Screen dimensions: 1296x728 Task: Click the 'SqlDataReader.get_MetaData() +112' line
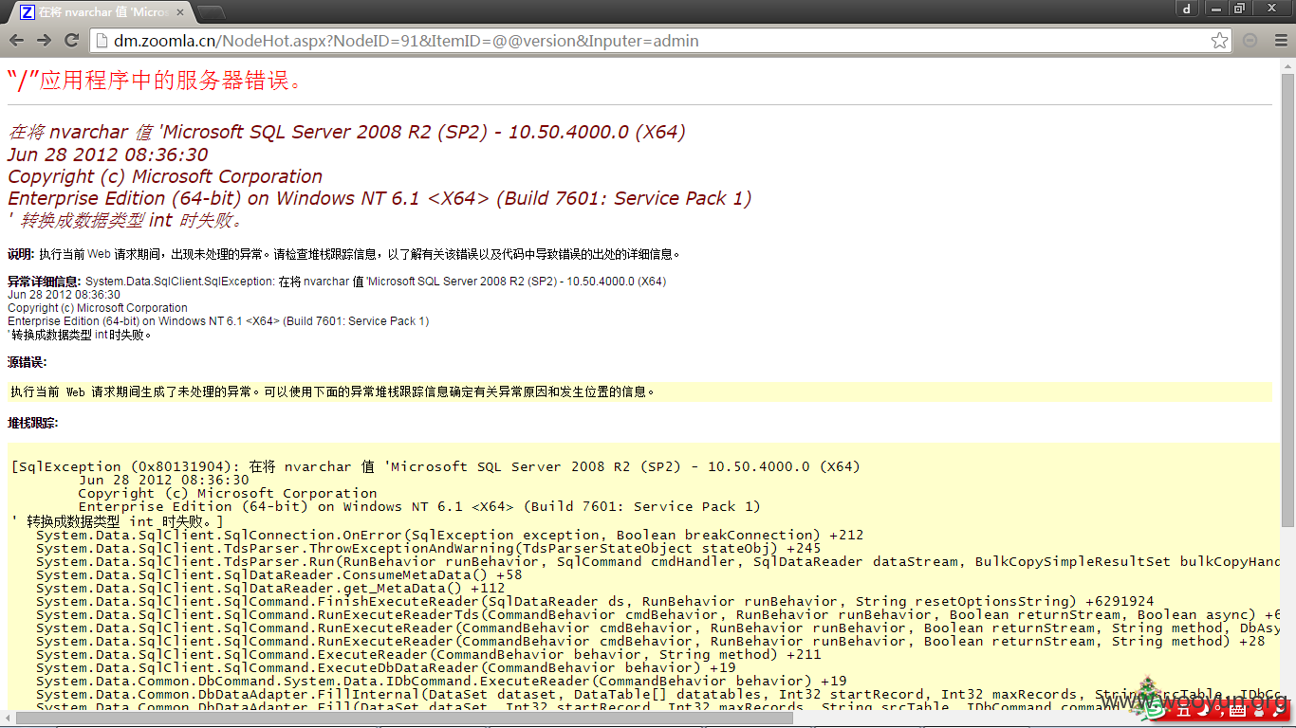point(270,588)
